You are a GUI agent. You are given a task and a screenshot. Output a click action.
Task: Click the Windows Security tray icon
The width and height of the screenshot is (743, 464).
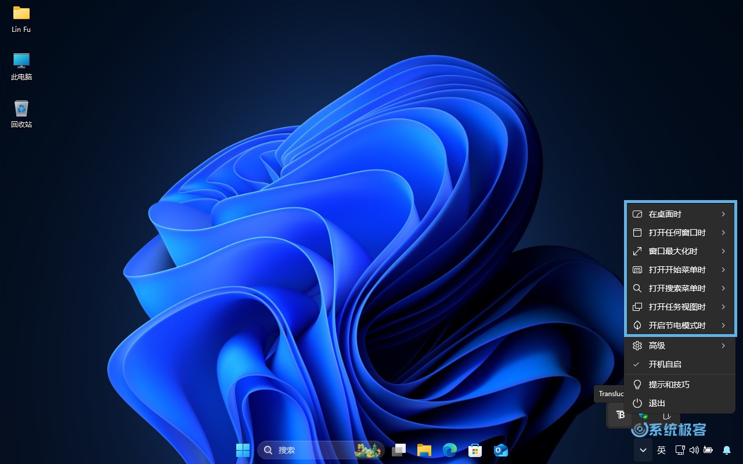(x=643, y=415)
